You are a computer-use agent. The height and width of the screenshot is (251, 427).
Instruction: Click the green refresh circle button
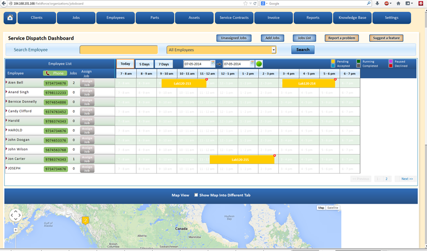259,64
